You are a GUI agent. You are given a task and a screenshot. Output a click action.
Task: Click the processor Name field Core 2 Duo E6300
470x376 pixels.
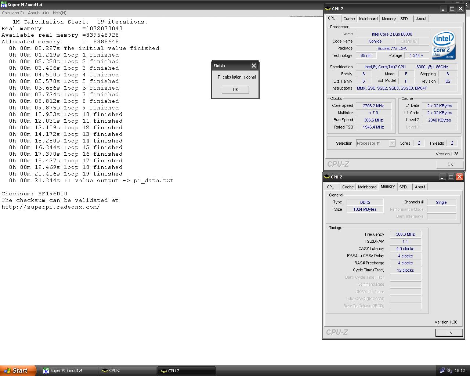(x=392, y=34)
